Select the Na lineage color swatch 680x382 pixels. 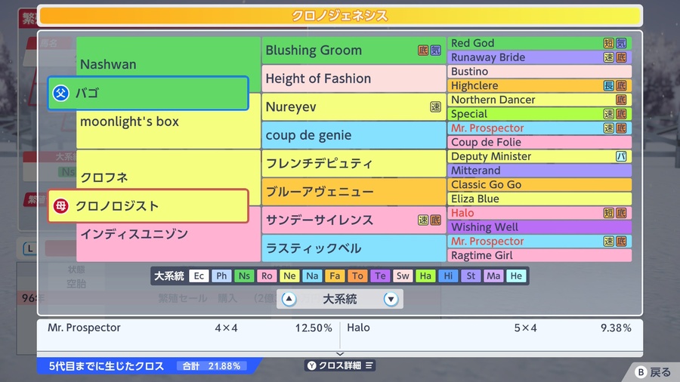[312, 276]
